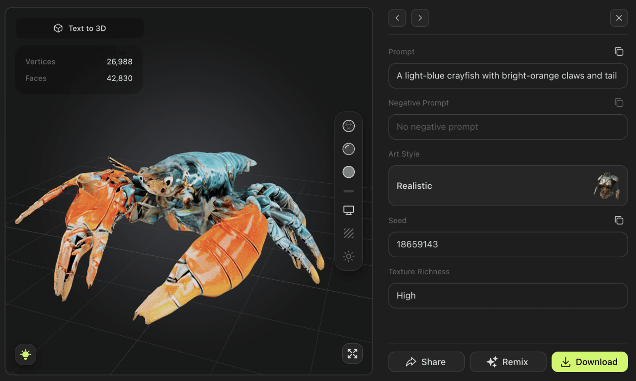This screenshot has width=636, height=381.
Task: Open the Texture Richness selector set to High
Action: 508,295
